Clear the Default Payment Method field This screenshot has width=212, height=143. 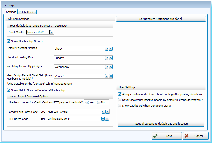tap(111, 49)
